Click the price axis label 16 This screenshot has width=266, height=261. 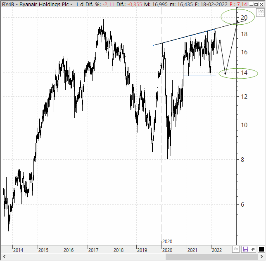point(244,52)
